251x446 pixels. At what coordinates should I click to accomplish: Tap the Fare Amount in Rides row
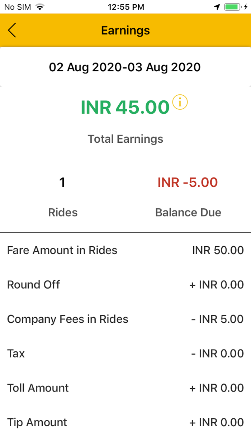click(125, 250)
